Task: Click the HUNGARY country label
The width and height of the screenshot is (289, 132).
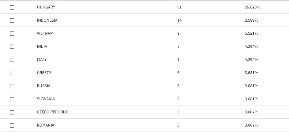Action: pos(46,7)
